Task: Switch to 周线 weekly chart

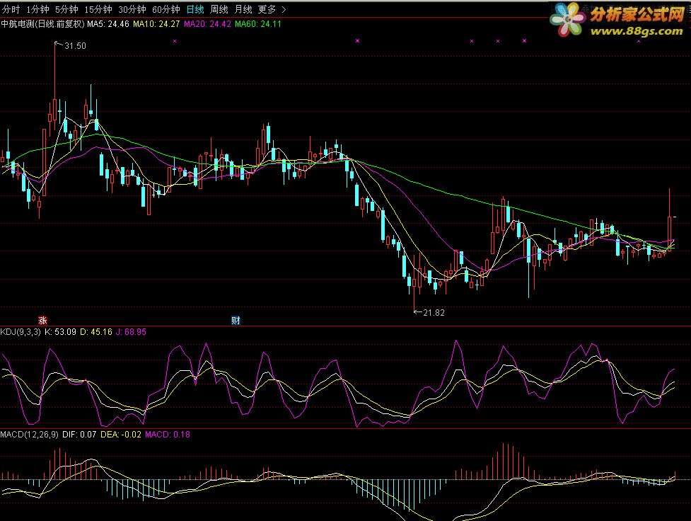Action: pos(219,9)
